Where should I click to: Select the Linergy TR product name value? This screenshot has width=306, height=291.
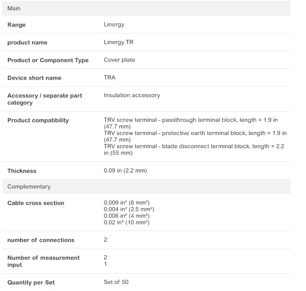pyautogui.click(x=118, y=42)
